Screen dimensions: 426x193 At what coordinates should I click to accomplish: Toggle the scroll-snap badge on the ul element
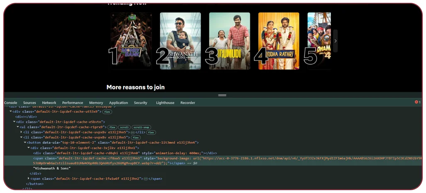tap(141, 128)
